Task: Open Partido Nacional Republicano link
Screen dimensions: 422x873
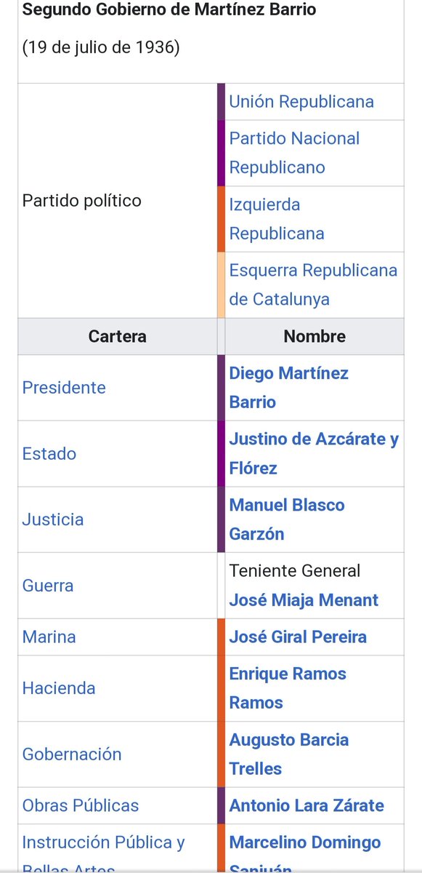Action: coord(294,153)
